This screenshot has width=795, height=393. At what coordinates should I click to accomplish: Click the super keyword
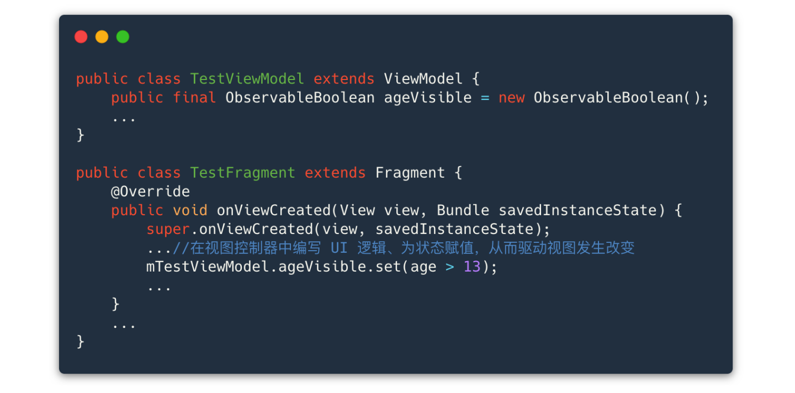pyautogui.click(x=168, y=230)
